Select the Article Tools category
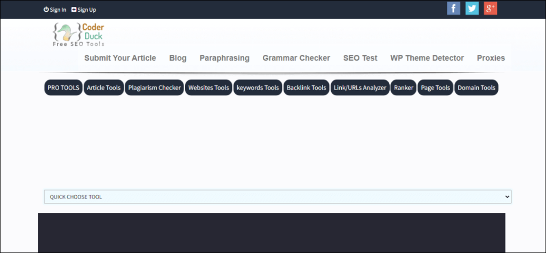This screenshot has width=546, height=253. 104,88
